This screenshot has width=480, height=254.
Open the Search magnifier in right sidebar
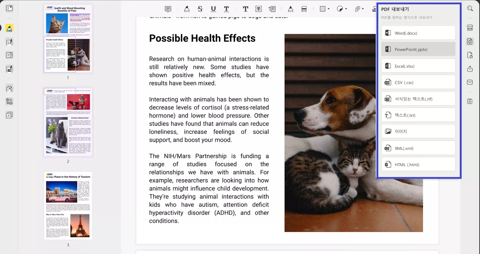point(470,8)
